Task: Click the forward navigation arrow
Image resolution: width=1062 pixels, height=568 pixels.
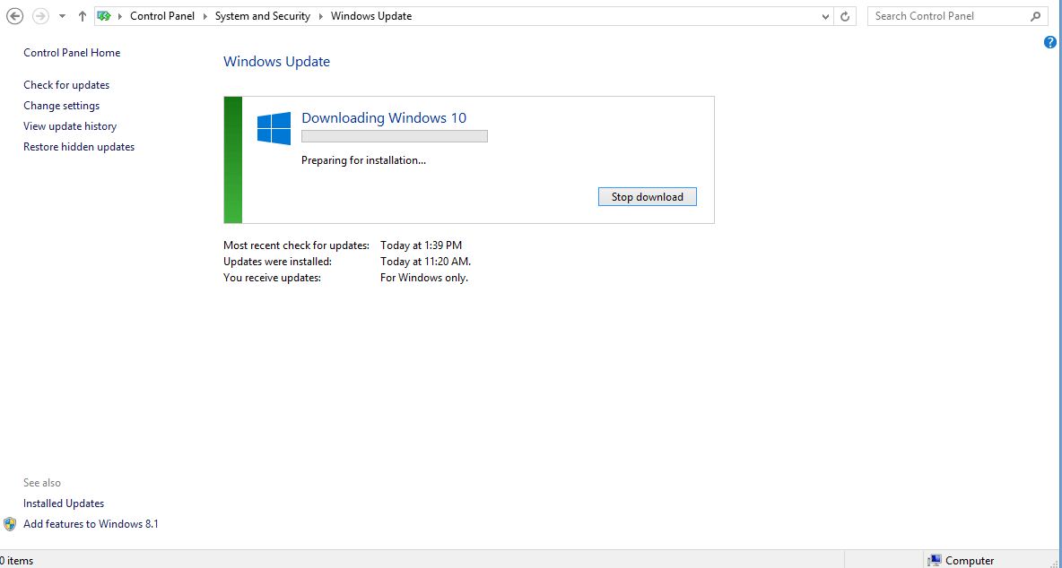Action: tap(40, 15)
